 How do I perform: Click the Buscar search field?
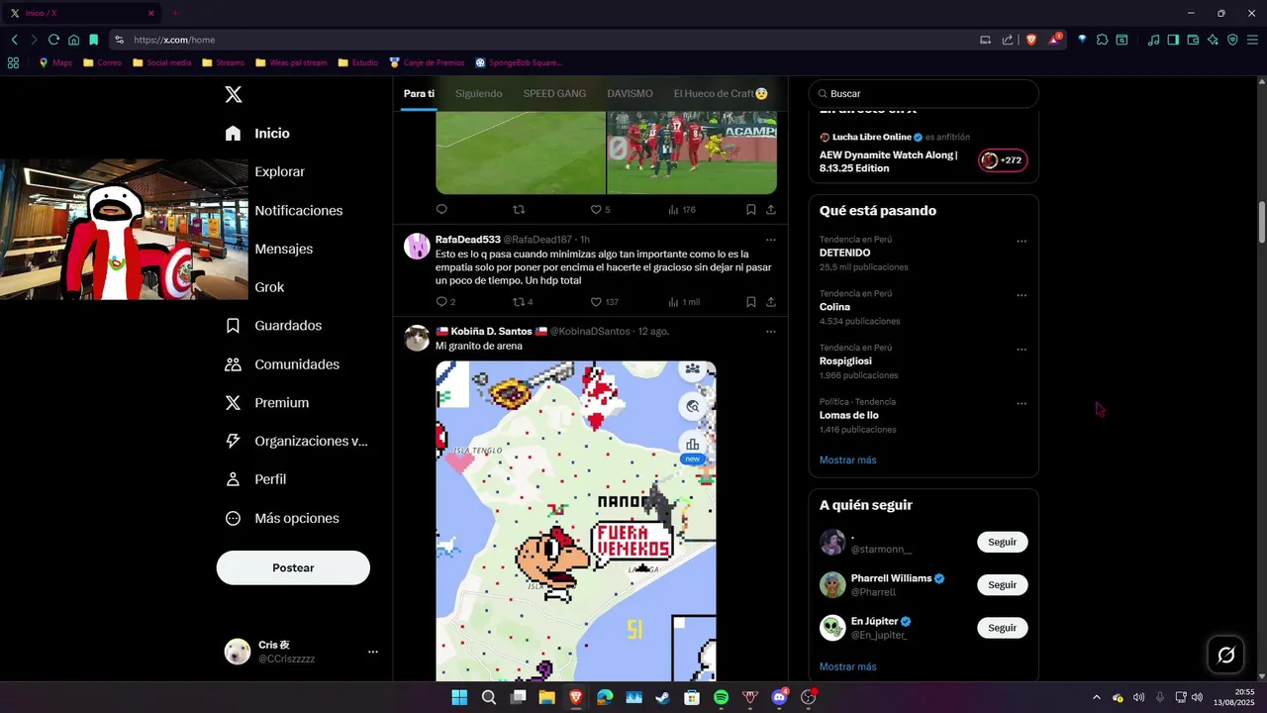click(924, 93)
